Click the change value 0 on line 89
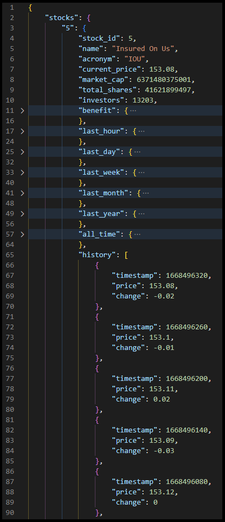The width and height of the screenshot is (225, 522). (x=155, y=502)
